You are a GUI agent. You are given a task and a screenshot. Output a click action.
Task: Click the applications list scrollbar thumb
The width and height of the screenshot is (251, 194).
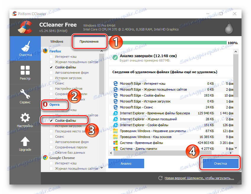click(x=102, y=74)
